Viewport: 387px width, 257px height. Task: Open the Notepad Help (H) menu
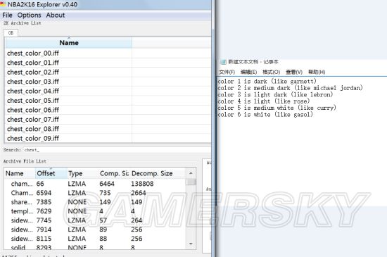click(317, 72)
